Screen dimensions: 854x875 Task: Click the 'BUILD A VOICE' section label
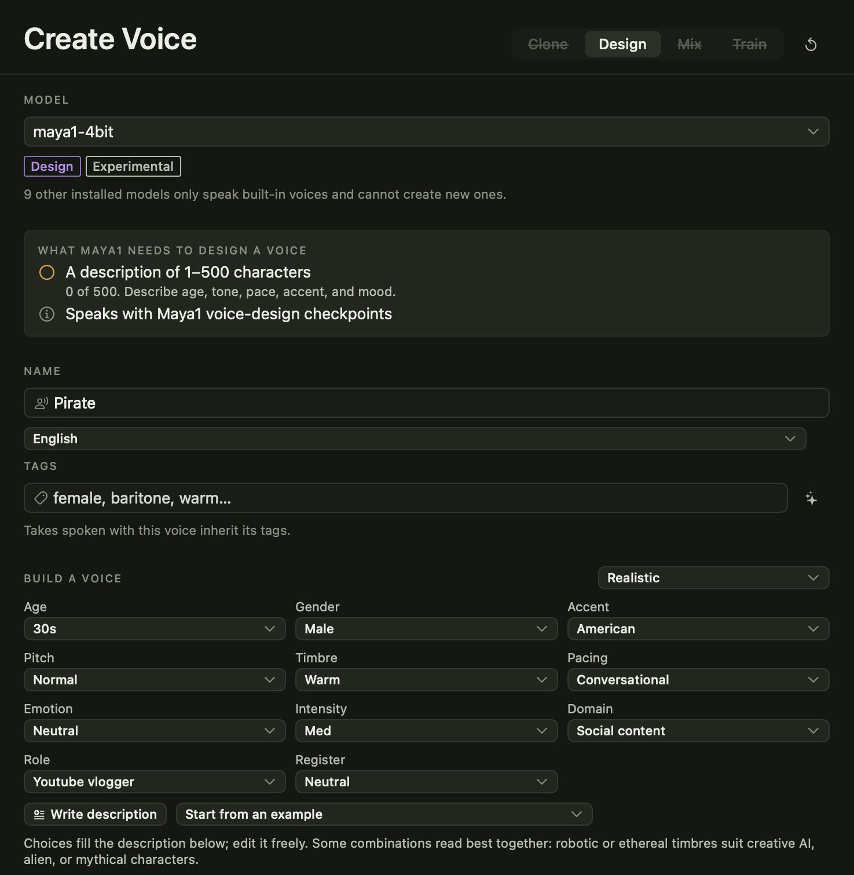[x=73, y=578]
